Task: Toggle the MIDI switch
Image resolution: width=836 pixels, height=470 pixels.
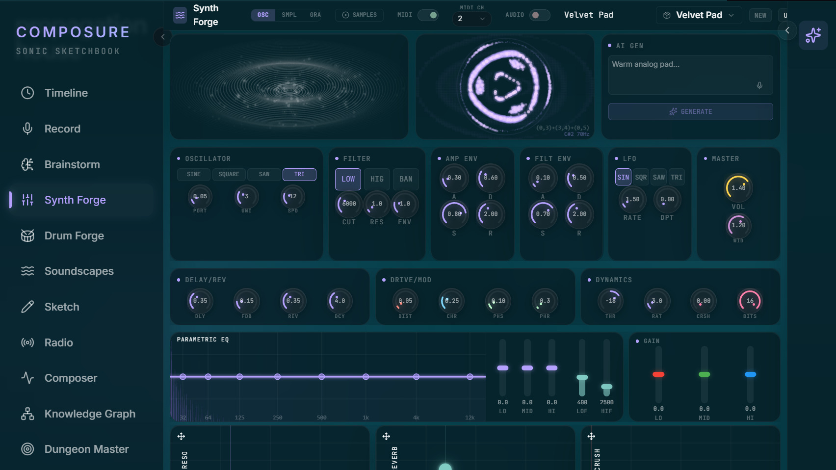Action: (428, 15)
